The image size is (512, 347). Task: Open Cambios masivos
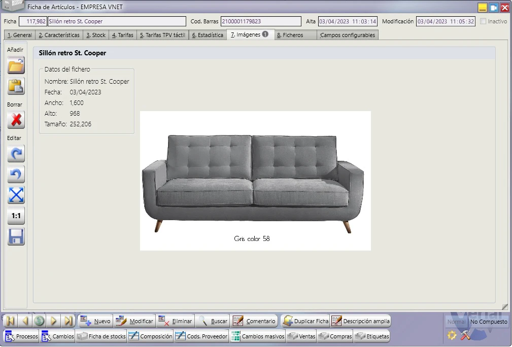click(257, 336)
